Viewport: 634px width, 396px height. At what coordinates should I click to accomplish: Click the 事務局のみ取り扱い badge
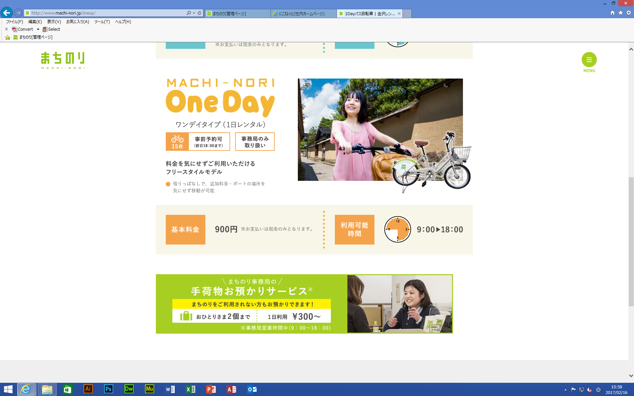[x=255, y=142]
